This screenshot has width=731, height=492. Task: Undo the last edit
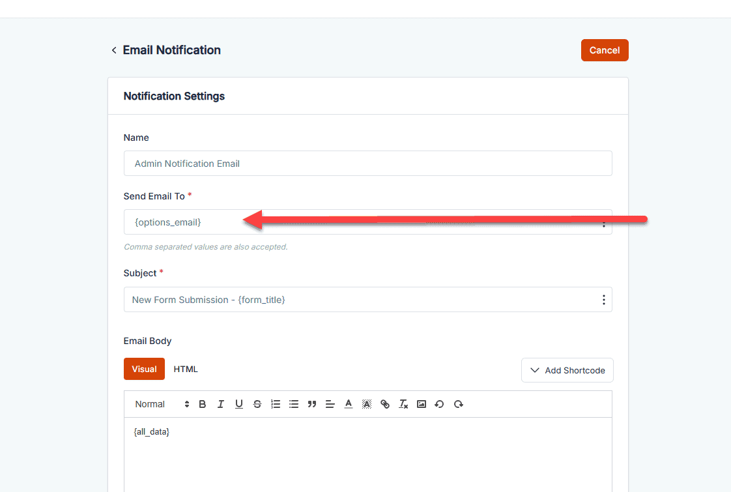[x=439, y=404]
